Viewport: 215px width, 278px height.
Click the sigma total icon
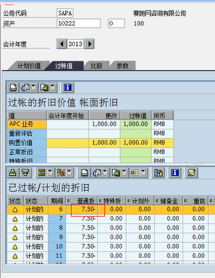coord(42,172)
